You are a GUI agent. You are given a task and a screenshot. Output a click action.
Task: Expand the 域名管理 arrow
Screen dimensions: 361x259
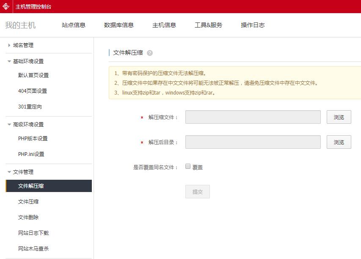[9, 45]
